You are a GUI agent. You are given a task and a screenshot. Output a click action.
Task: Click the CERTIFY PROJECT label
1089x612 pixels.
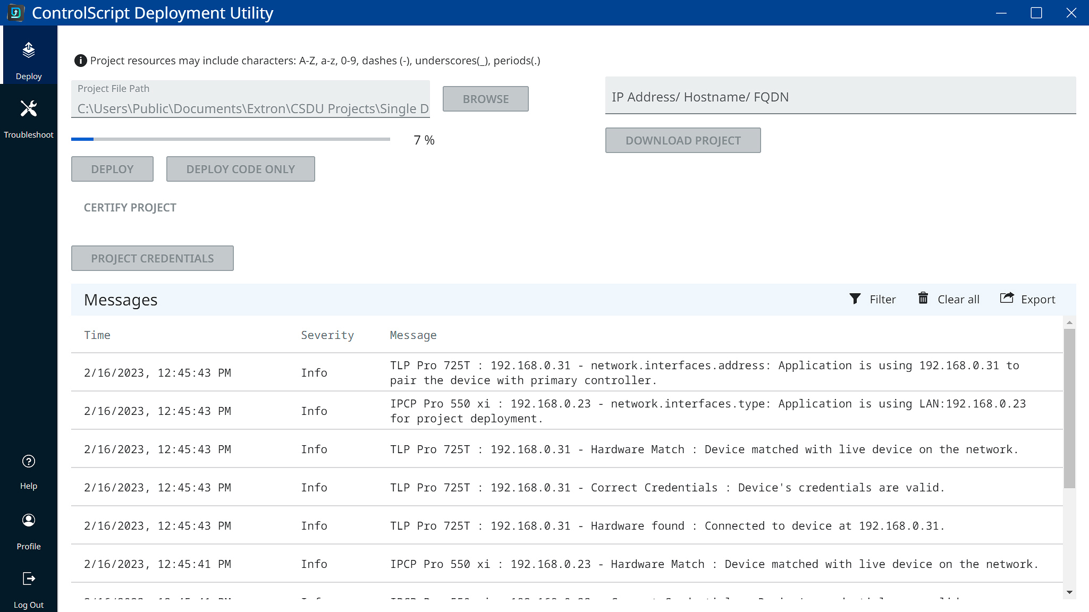pyautogui.click(x=130, y=207)
